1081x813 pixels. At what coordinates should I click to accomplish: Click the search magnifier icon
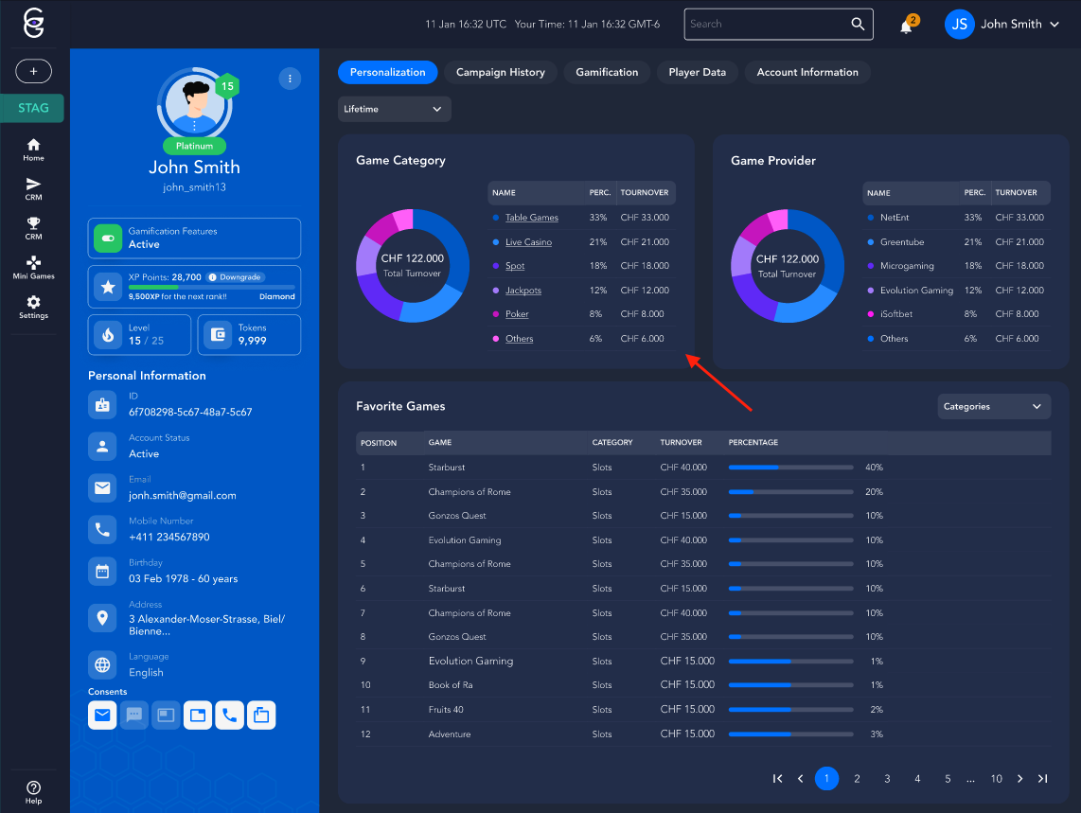click(858, 25)
